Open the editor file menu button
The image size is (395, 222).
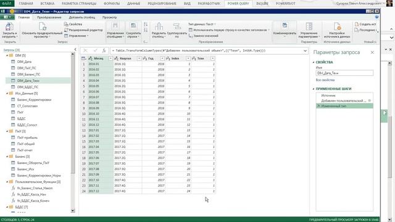point(7,17)
